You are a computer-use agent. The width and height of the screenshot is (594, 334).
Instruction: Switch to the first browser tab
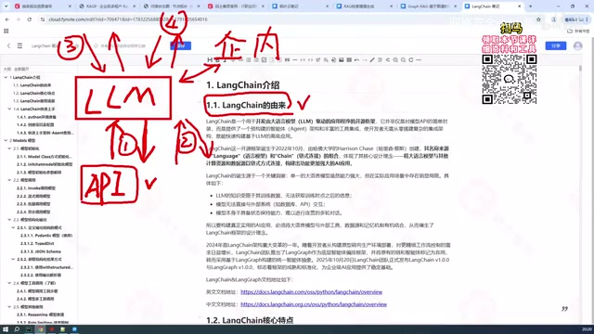click(x=43, y=6)
